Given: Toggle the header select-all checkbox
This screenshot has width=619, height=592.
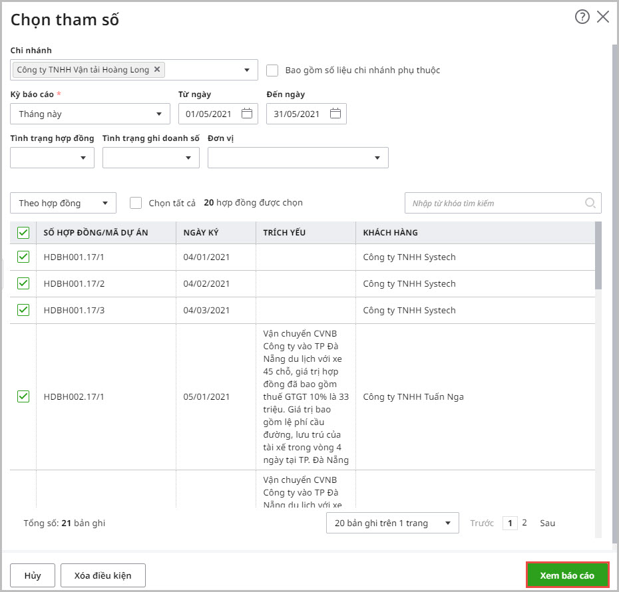Looking at the screenshot, I should (23, 233).
